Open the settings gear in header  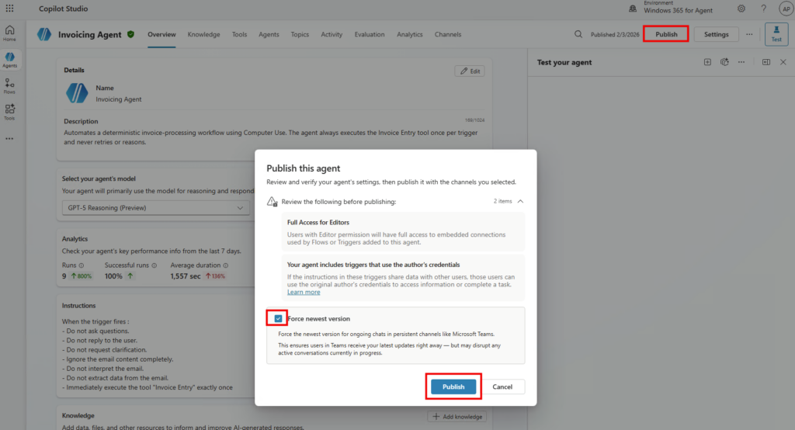(741, 9)
